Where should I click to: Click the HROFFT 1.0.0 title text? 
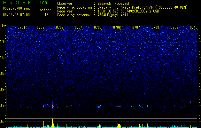coord(25,3)
